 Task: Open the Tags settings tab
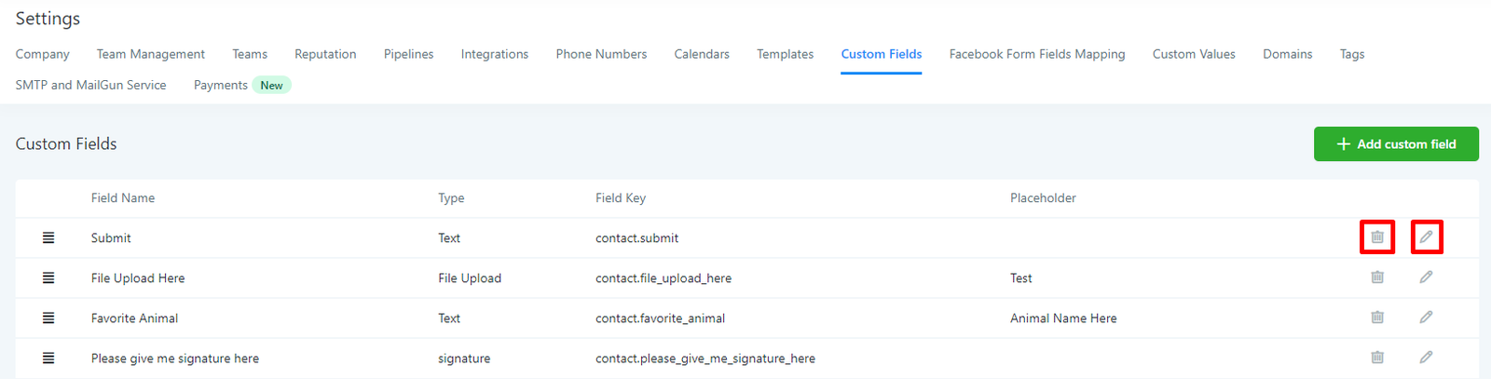coord(1351,54)
